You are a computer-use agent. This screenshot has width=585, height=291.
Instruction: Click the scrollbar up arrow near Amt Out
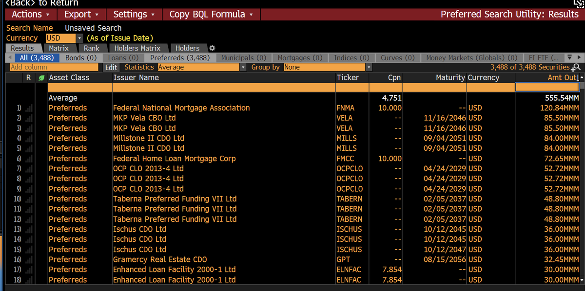click(x=582, y=78)
